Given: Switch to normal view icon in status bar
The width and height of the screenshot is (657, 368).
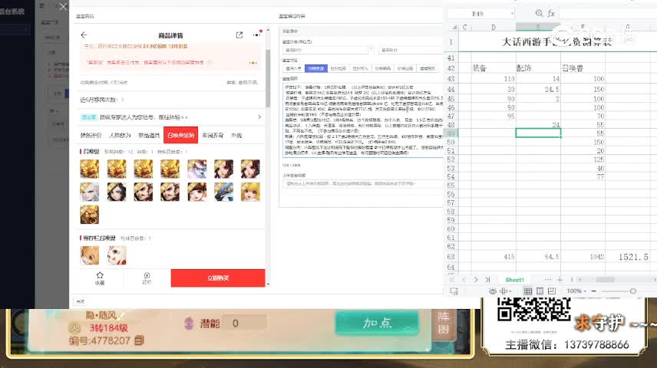Looking at the screenshot, I should coord(528,291).
